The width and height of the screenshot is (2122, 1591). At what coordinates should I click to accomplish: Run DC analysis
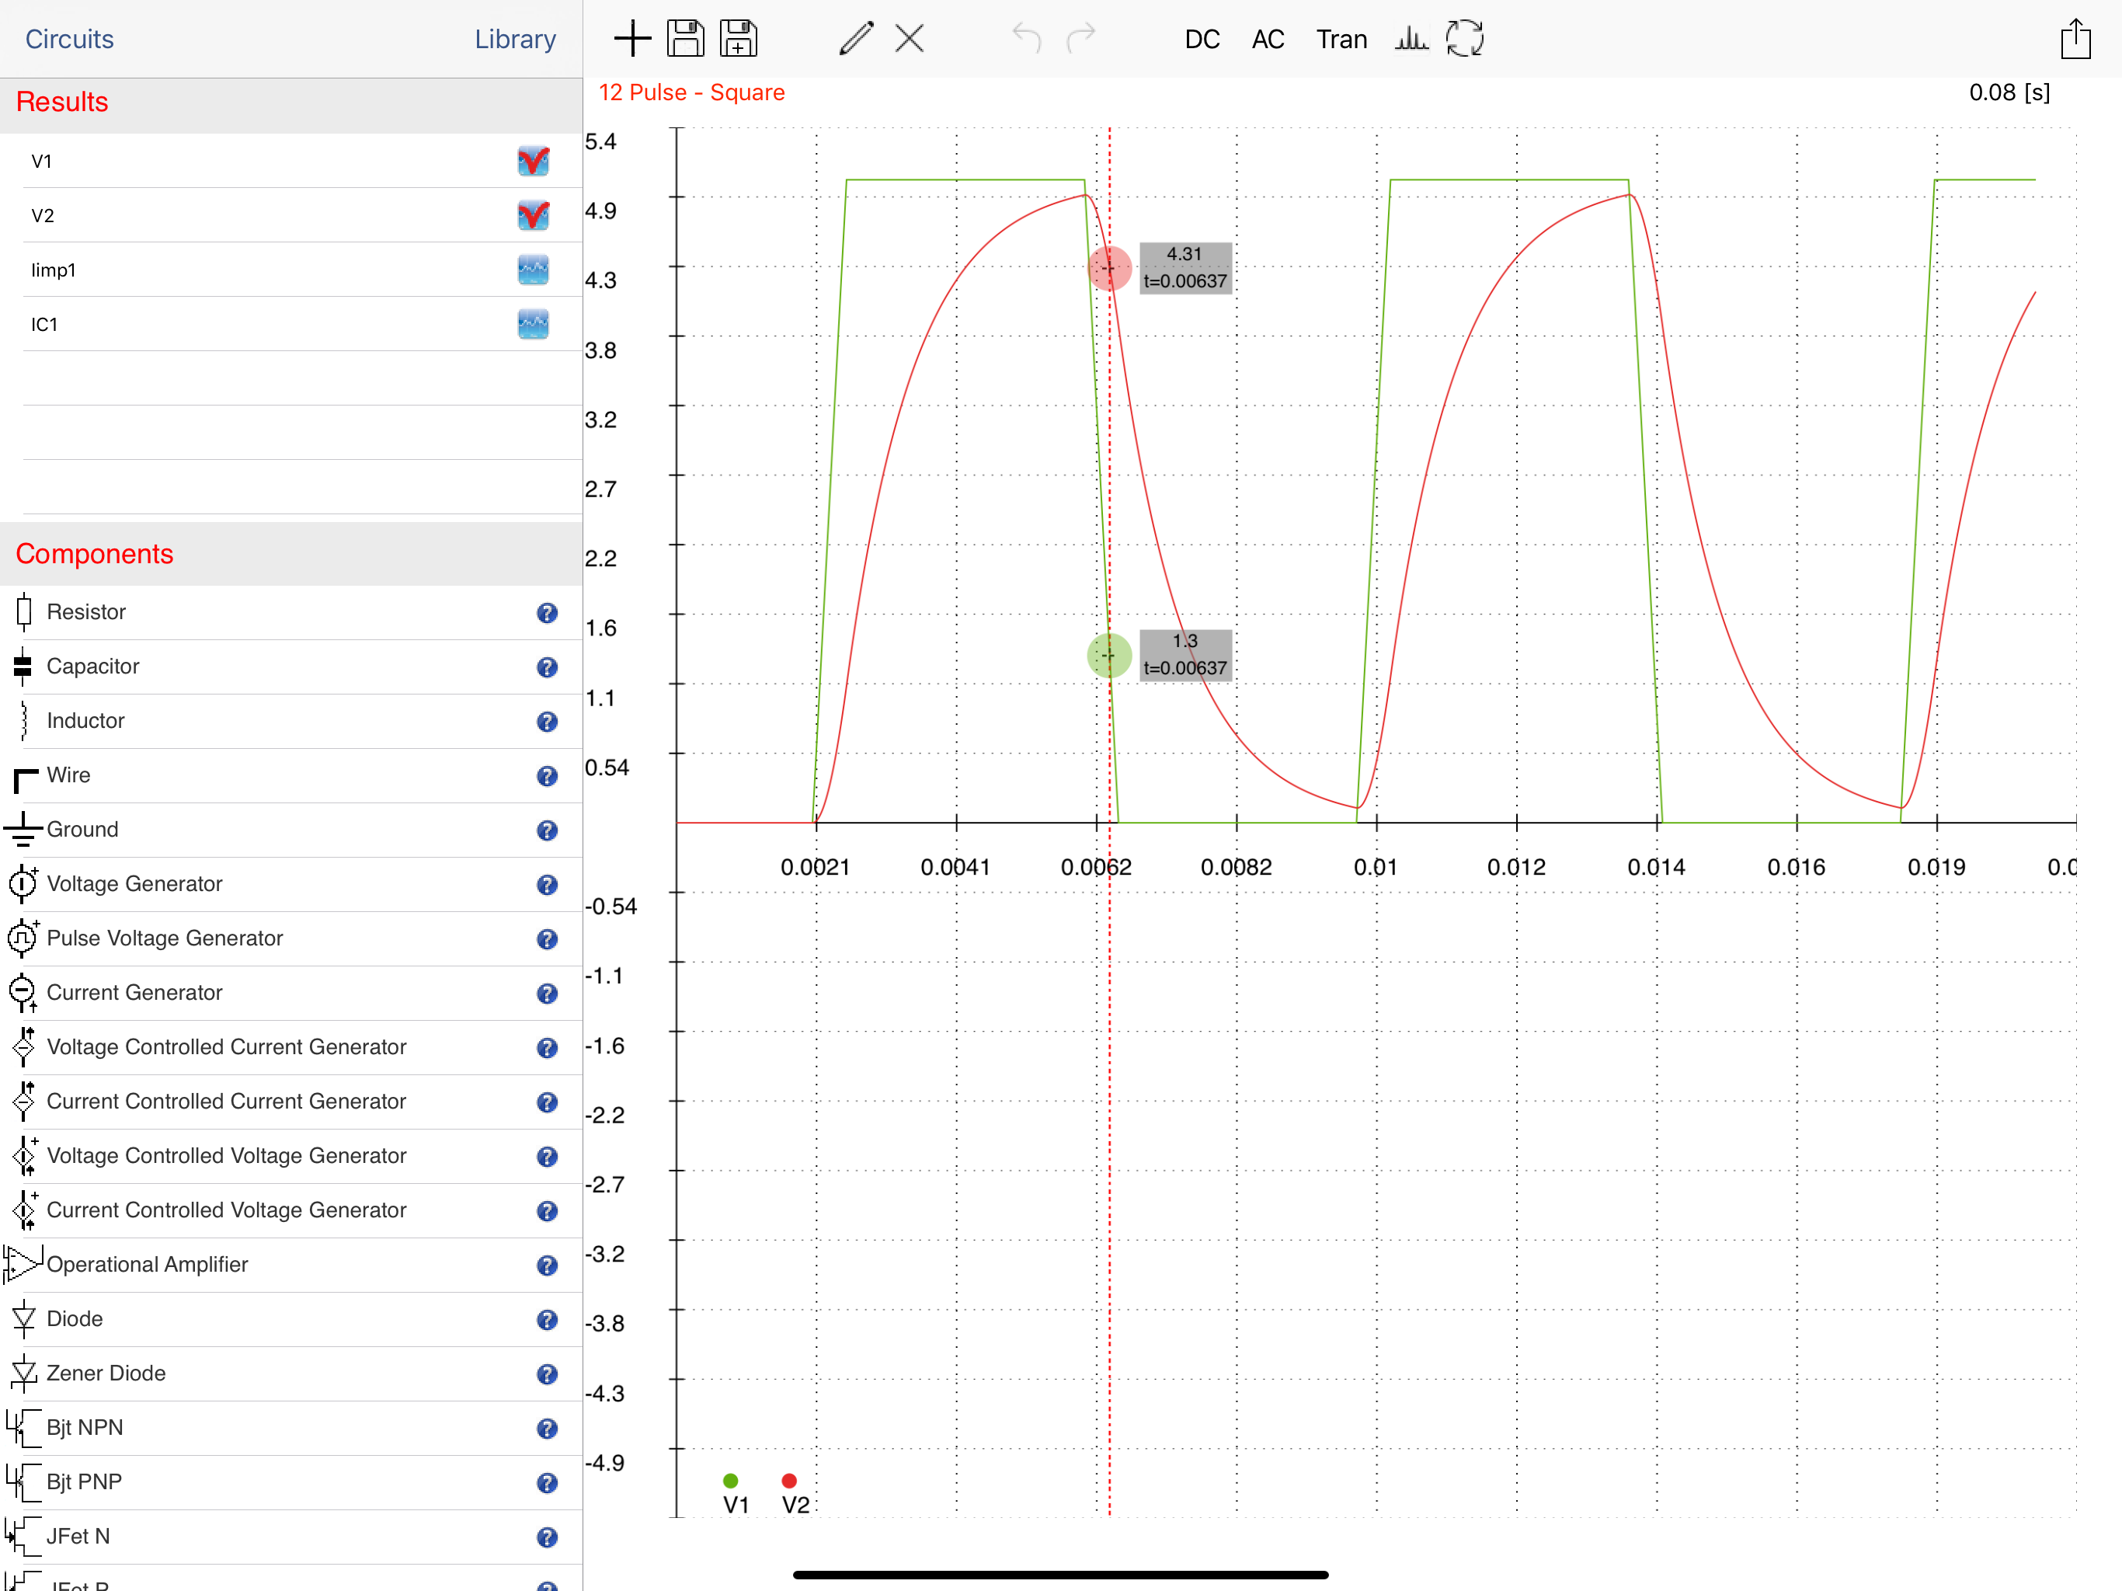(1202, 40)
